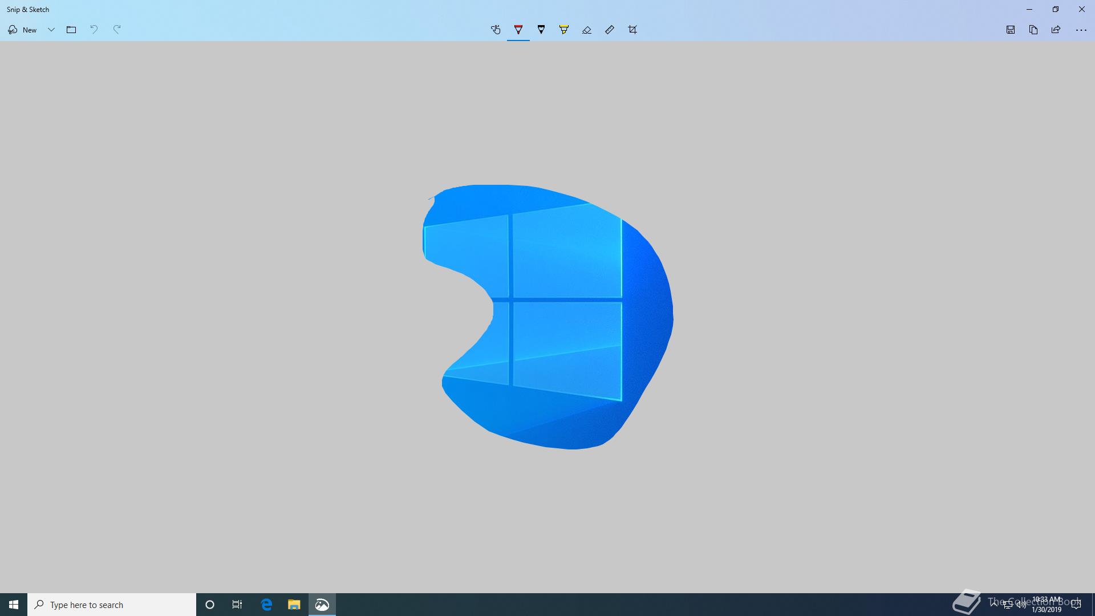Screen dimensions: 1095x616
Task: Open a file with the folder icon
Action: click(x=71, y=30)
